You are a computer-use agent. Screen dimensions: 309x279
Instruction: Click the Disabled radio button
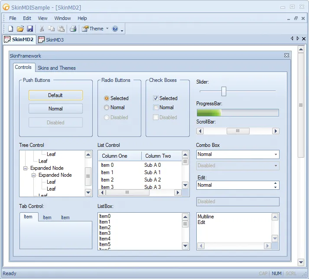pos(107,117)
